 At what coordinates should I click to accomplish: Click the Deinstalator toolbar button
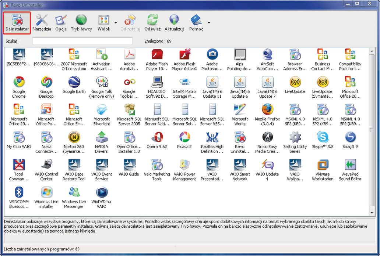(17, 22)
